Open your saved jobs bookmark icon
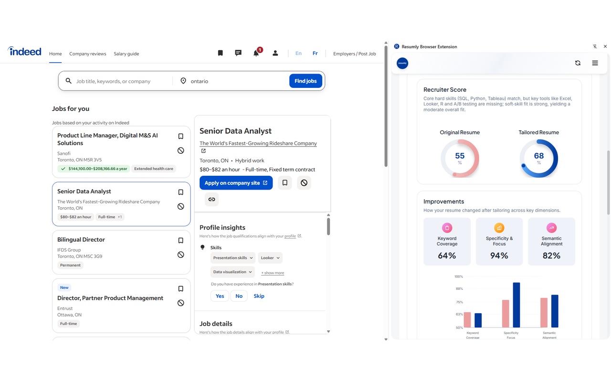 coord(220,53)
